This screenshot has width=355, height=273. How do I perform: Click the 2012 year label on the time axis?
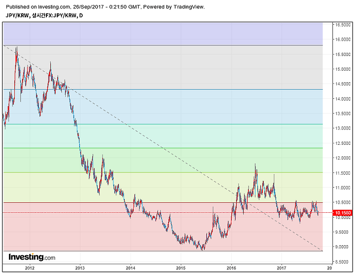coord(30,268)
